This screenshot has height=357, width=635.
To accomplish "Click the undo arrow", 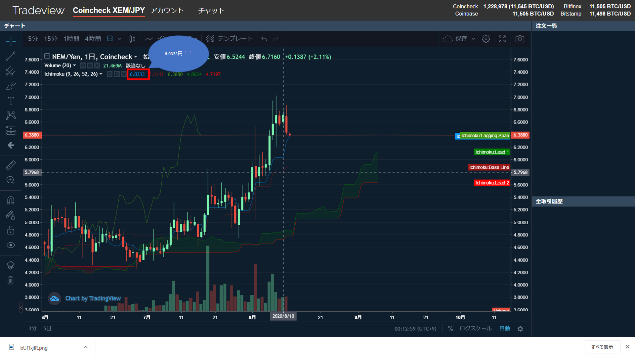I will point(264,39).
